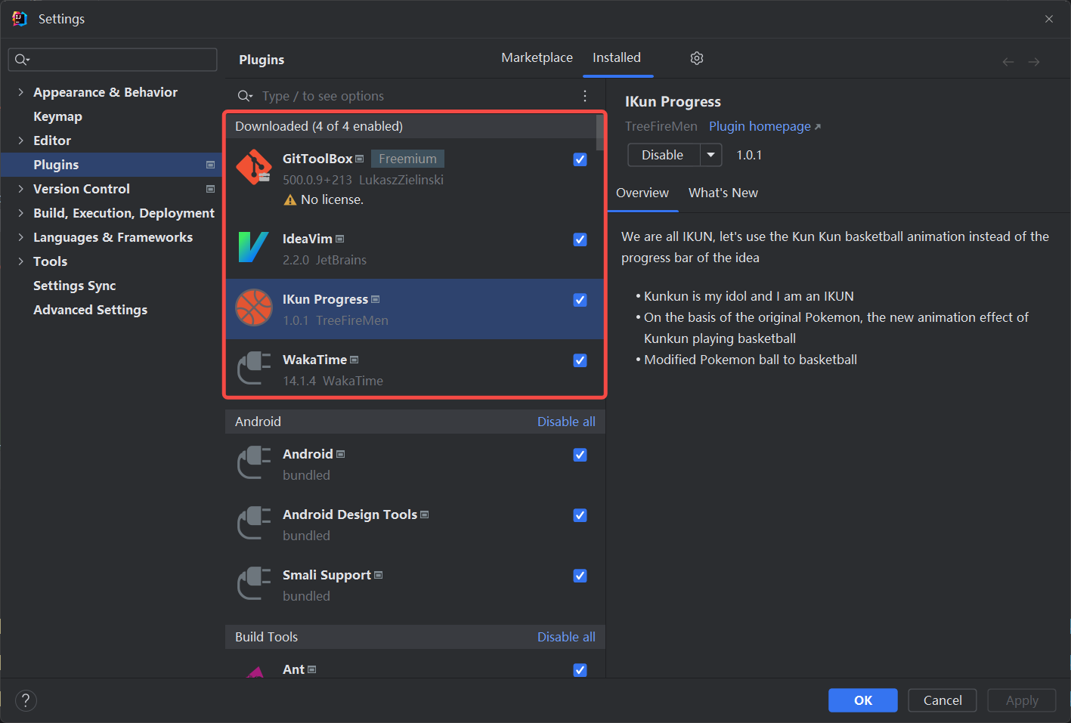Click the project-level icon beside Version Control
Viewport: 1071px width, 723px height.
click(x=210, y=189)
